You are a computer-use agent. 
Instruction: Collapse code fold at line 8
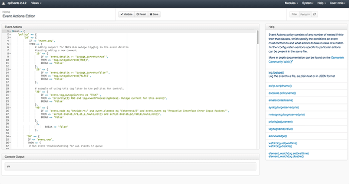(10, 54)
